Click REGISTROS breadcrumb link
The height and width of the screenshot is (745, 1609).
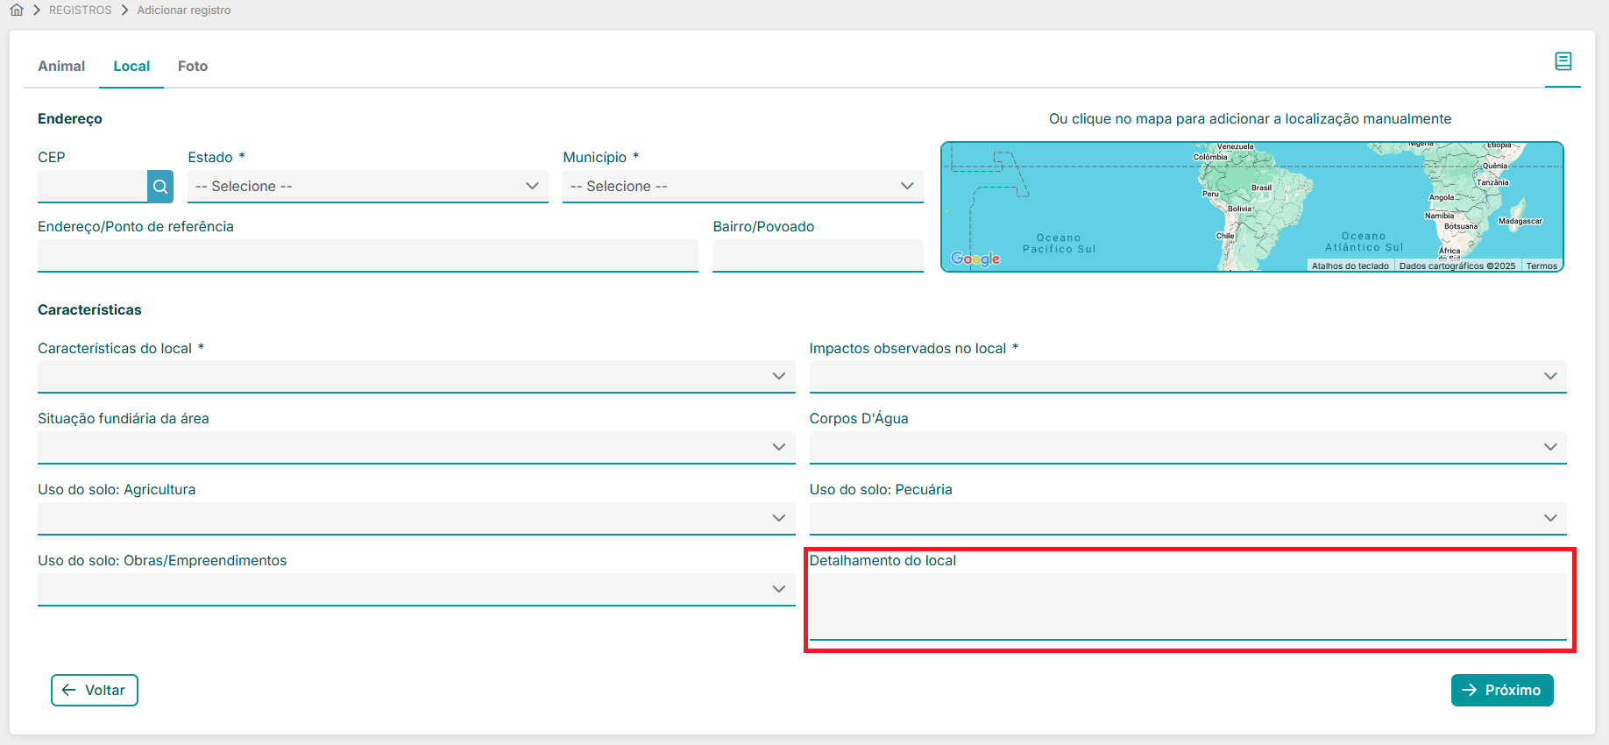tap(81, 11)
